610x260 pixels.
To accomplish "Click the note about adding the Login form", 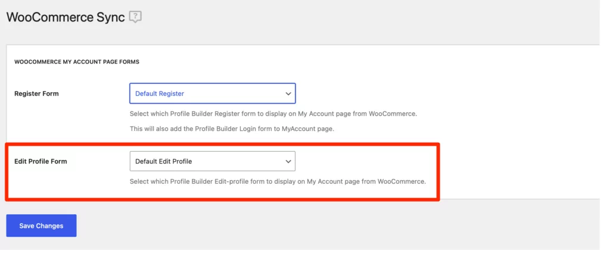I will (x=232, y=129).
